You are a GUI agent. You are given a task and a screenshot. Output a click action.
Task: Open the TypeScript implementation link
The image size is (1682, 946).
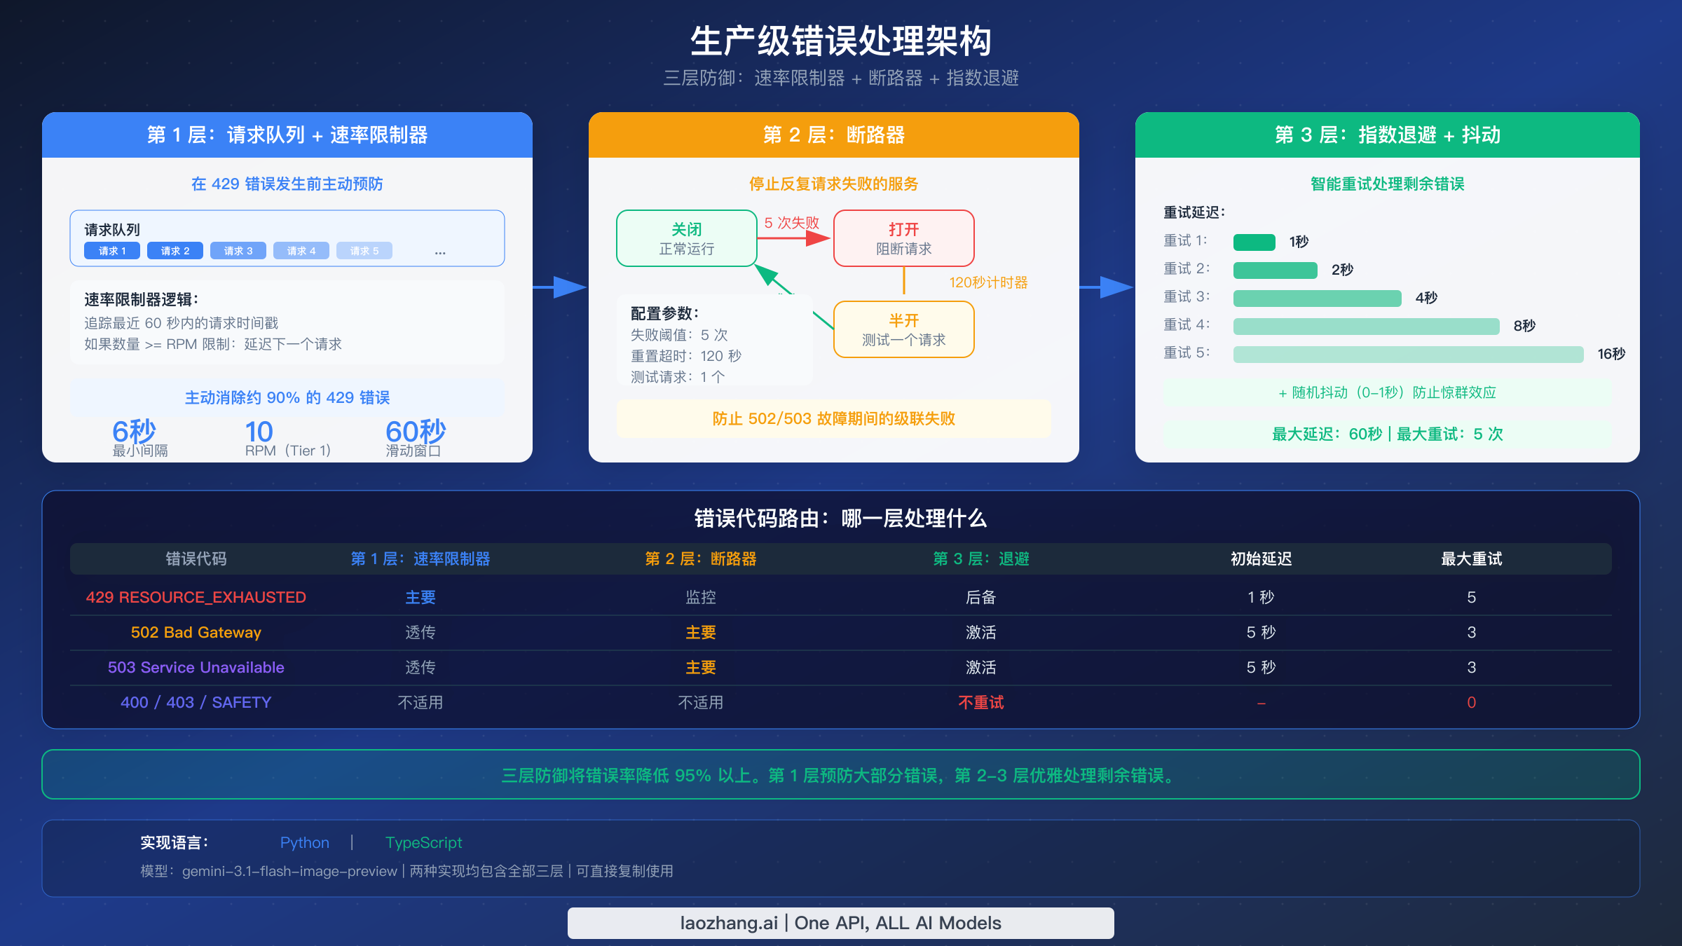tap(424, 842)
